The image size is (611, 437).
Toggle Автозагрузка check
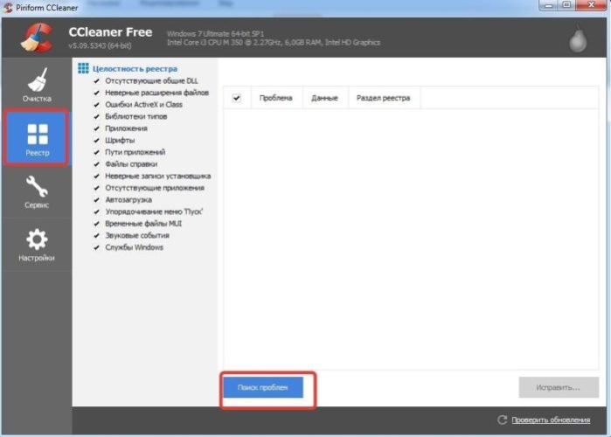97,200
